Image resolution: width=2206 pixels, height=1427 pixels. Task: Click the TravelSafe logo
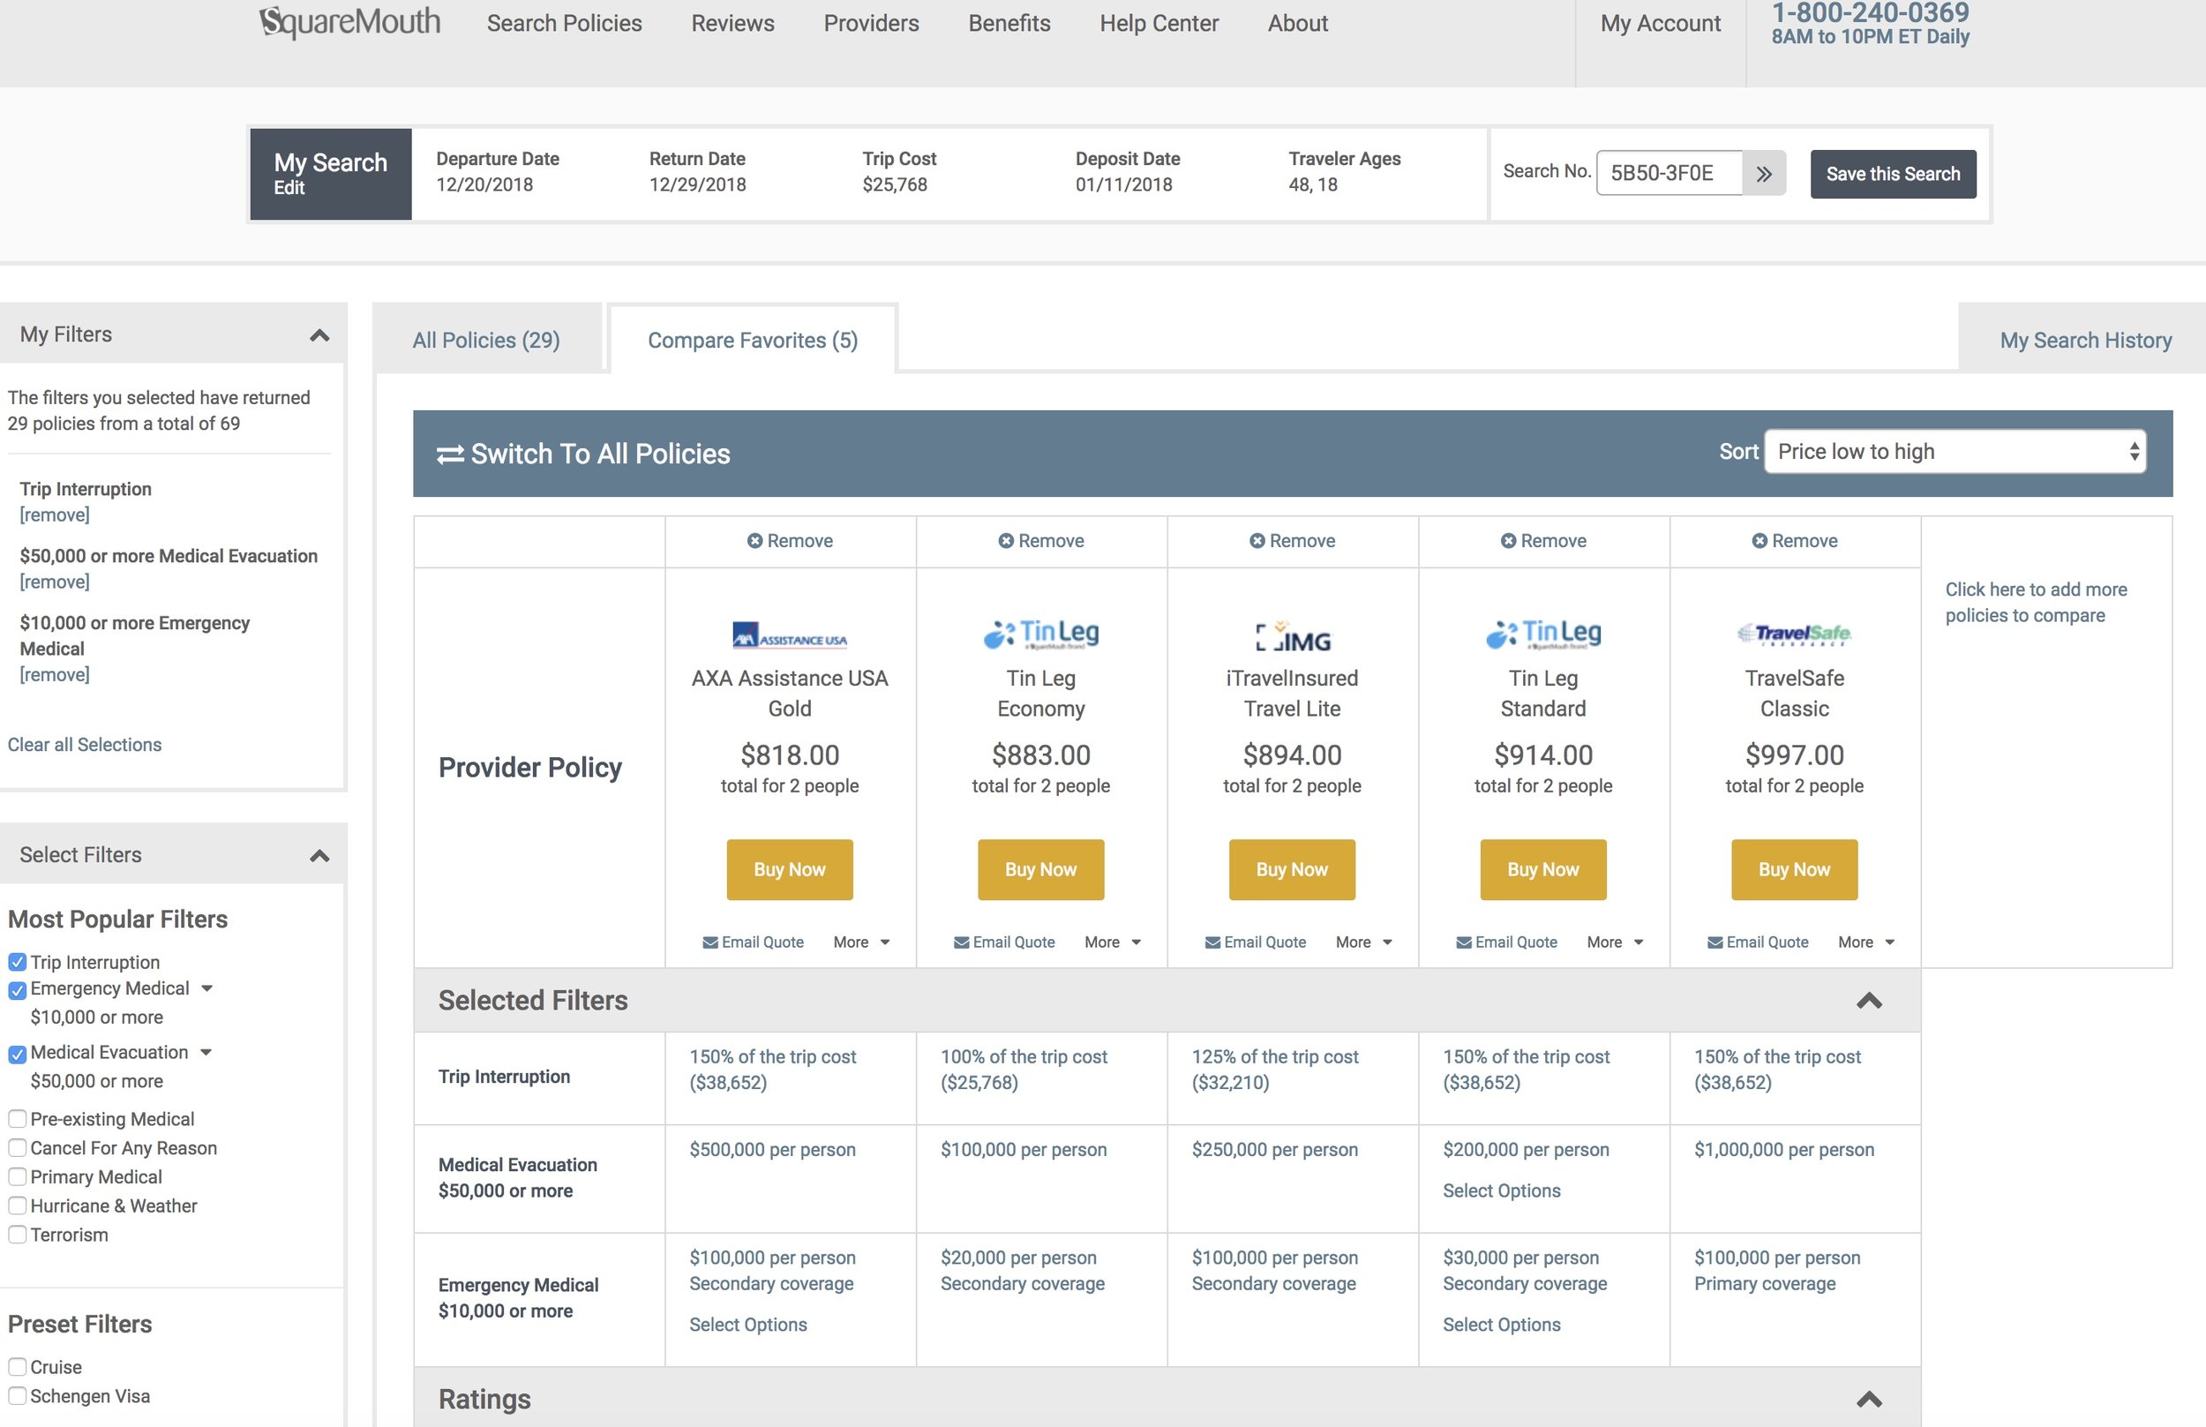tap(1795, 634)
